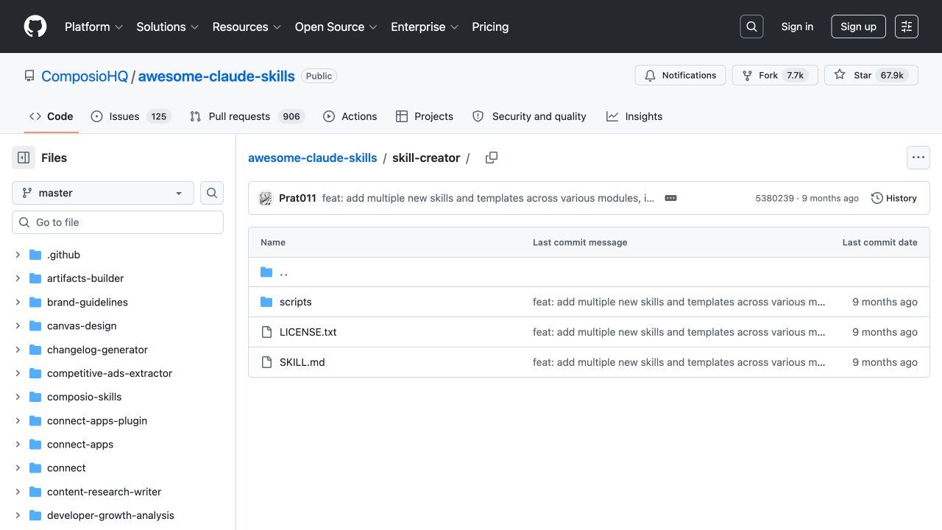Click the composio-skills folder icon

(35, 397)
